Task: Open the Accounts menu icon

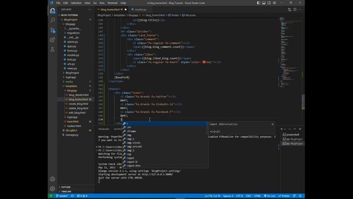Action: (52, 179)
